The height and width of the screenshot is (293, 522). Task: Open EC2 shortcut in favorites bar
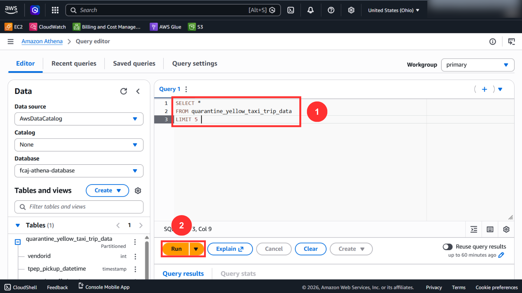pos(14,27)
